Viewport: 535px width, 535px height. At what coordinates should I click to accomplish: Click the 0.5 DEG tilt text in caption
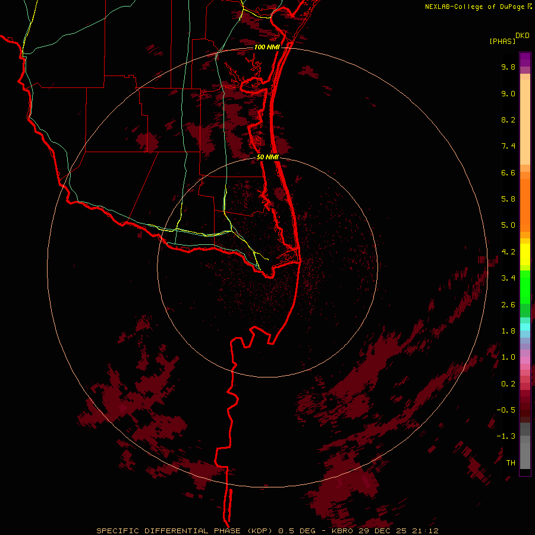(297, 531)
